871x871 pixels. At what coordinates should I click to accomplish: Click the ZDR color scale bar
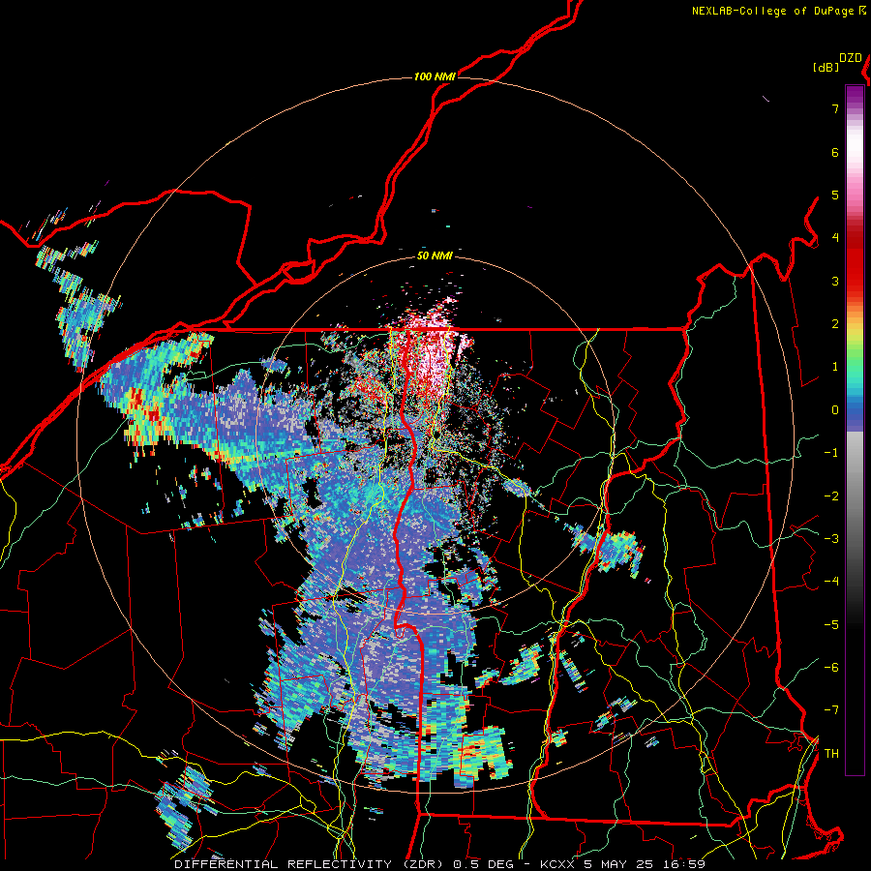(x=855, y=430)
